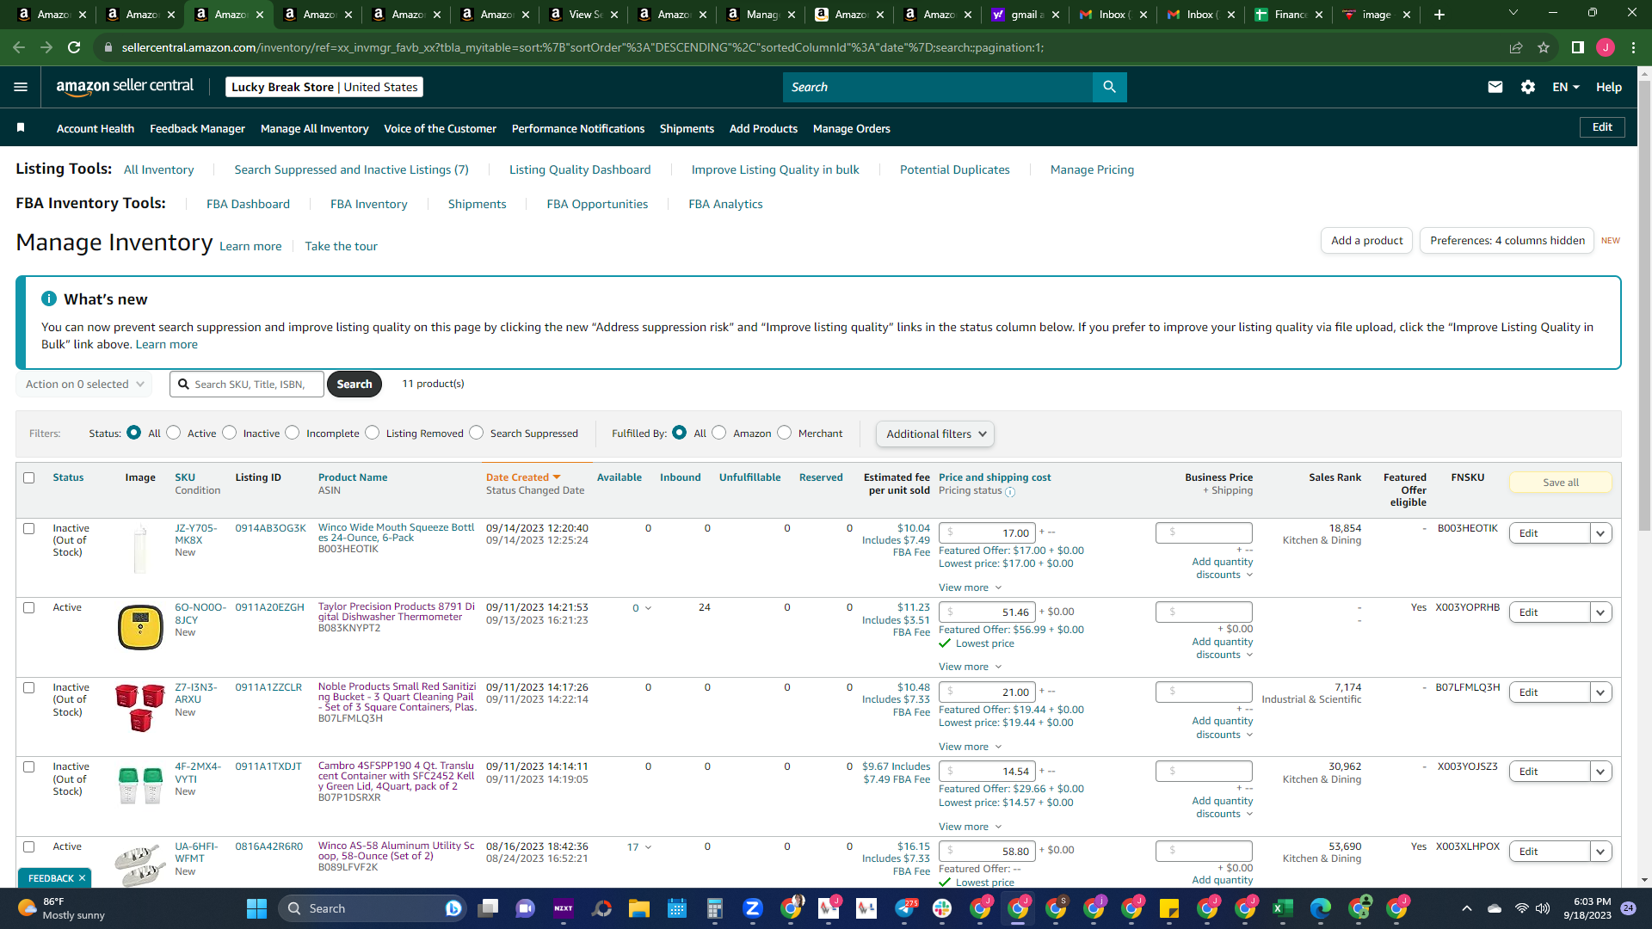The image size is (1652, 929).
Task: Select the Incomplete status filter
Action: click(x=293, y=433)
